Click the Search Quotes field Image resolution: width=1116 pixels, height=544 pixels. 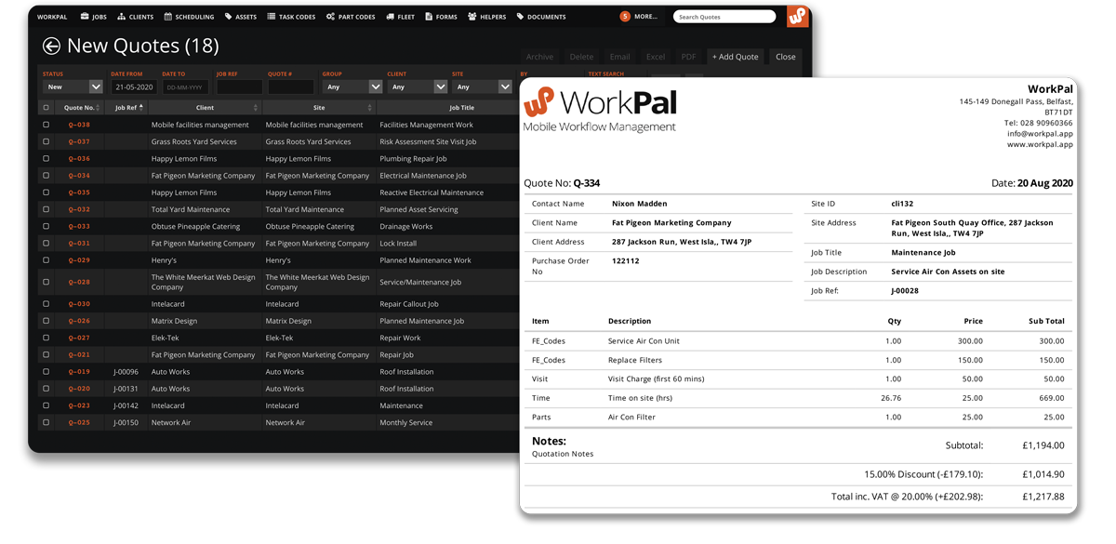(x=724, y=17)
